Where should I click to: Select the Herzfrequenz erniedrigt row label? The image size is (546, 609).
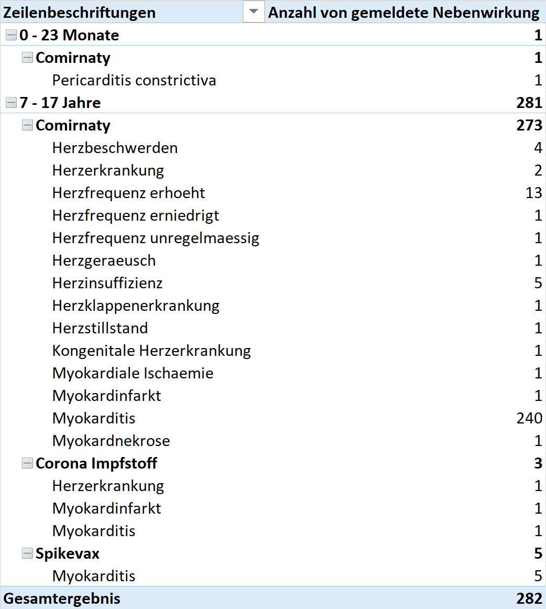[136, 215]
